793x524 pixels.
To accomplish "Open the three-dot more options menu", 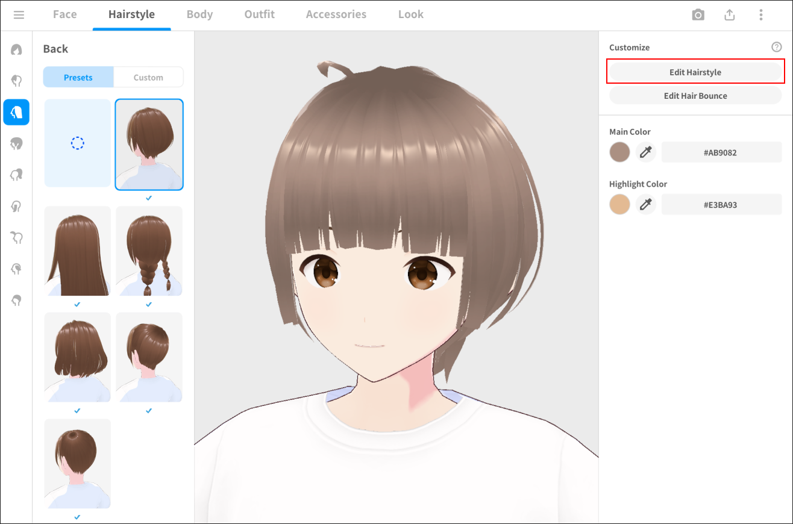I will point(761,15).
